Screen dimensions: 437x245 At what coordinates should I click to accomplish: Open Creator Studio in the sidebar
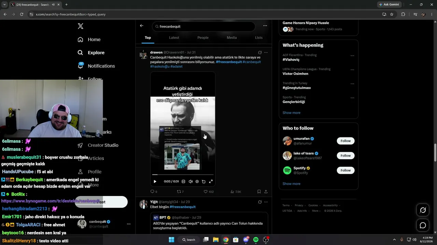(98, 145)
